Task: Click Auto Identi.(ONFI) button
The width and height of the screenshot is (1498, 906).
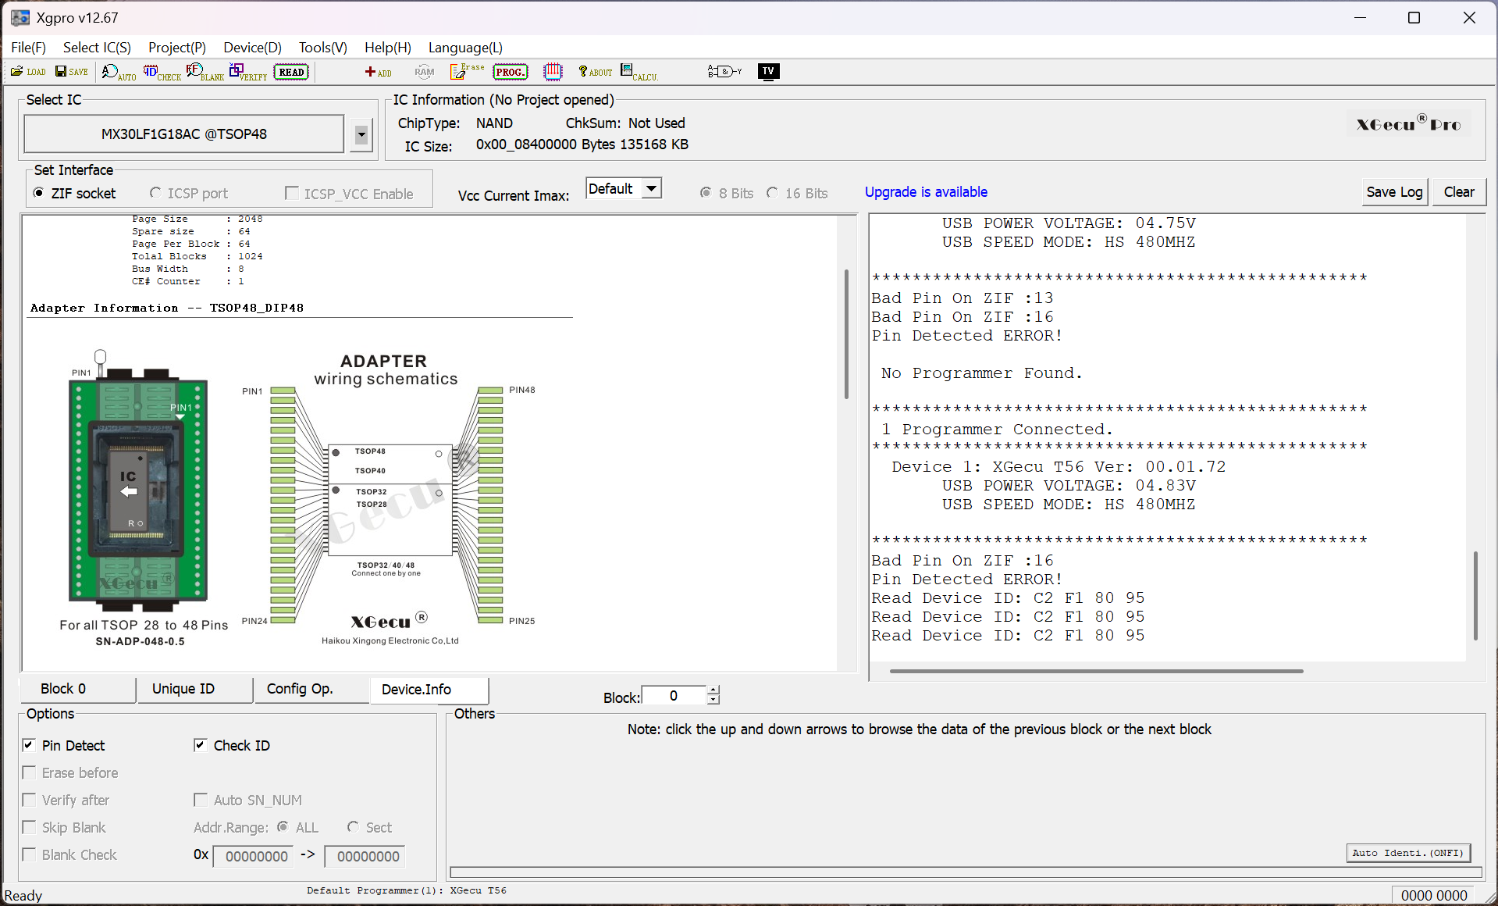Action: click(x=1408, y=853)
